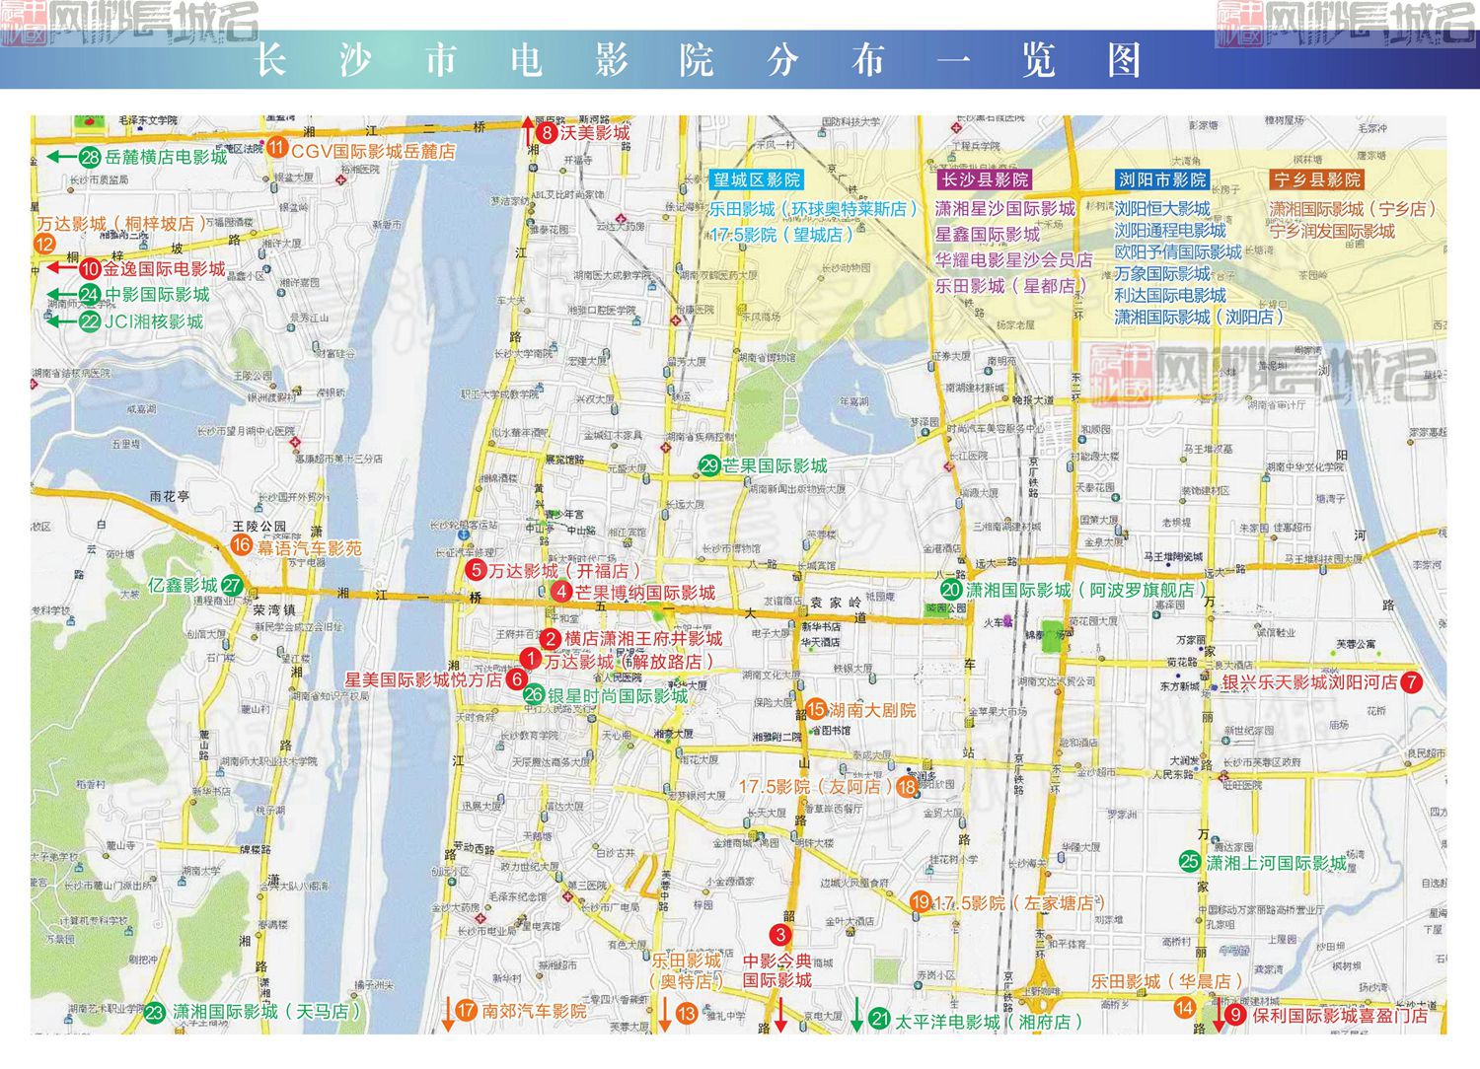Click the 望城区影院 header label
Viewport: 1480px width, 1069px height.
[757, 179]
